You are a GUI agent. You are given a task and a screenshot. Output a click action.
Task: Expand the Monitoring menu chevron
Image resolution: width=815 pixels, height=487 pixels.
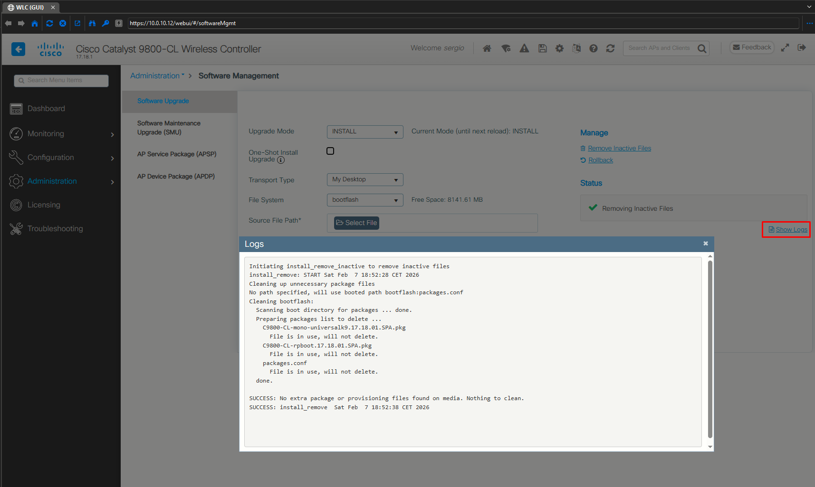coord(113,134)
